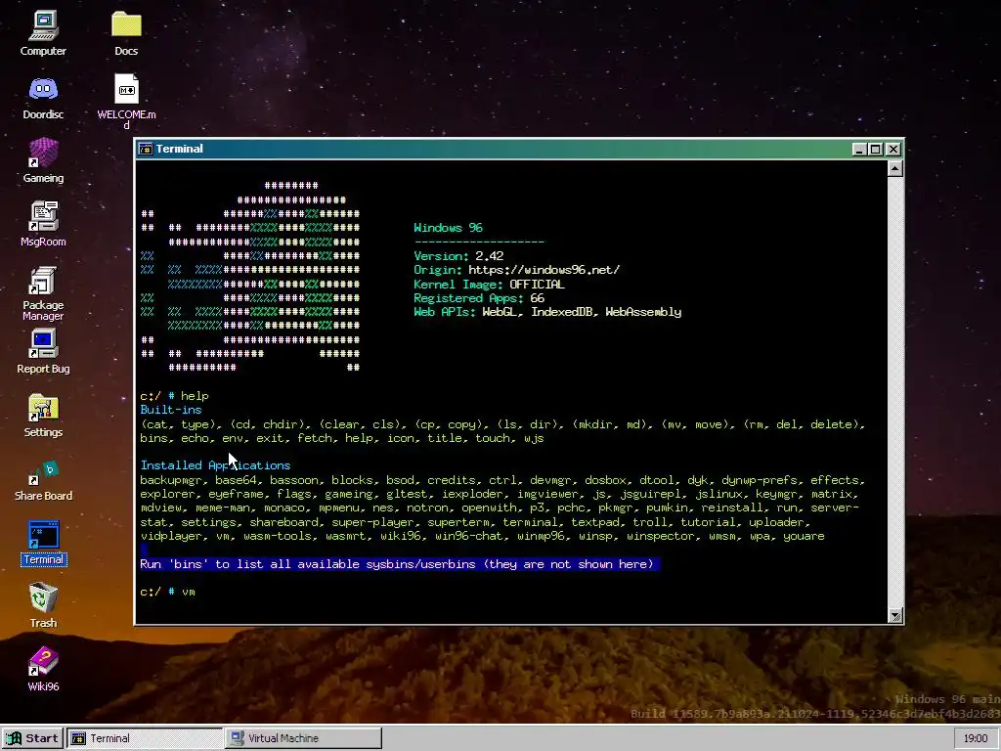Launch the Gameing desktop shortcut
The height and width of the screenshot is (751, 1001).
43,160
